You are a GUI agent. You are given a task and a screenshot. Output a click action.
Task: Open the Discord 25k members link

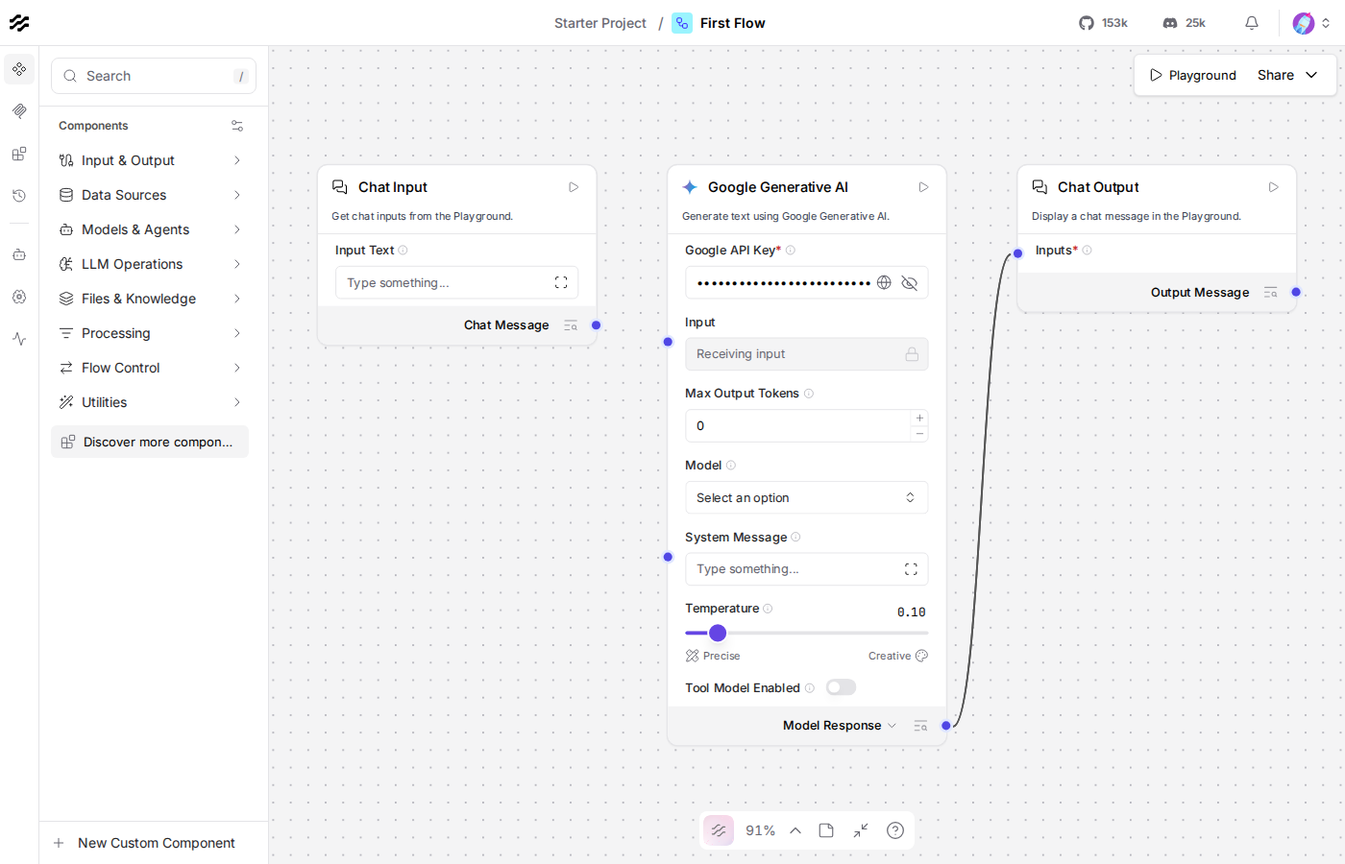(x=1184, y=23)
